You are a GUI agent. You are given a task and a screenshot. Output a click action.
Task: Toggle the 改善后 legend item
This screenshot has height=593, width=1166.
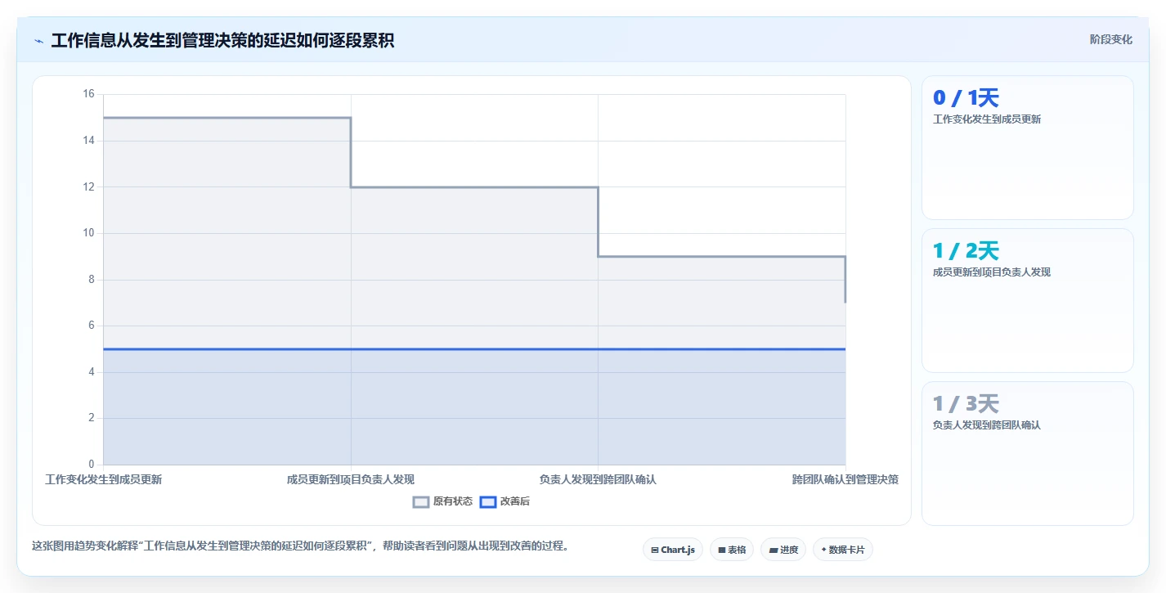[505, 501]
